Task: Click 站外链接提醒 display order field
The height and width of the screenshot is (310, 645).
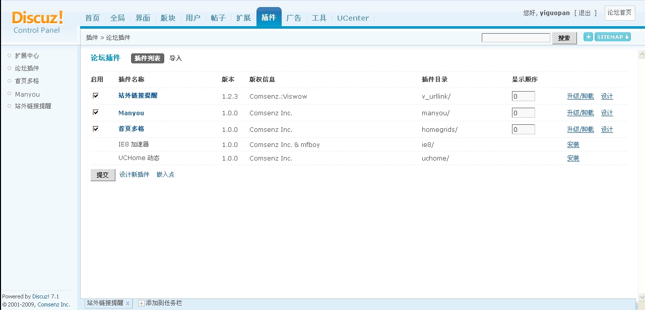Action: [x=524, y=96]
